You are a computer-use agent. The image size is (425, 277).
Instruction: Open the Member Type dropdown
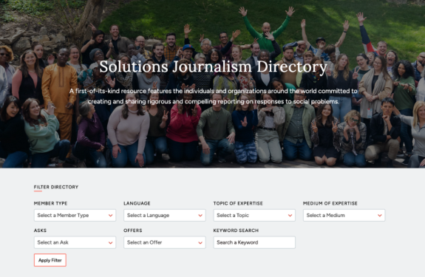[x=75, y=215]
